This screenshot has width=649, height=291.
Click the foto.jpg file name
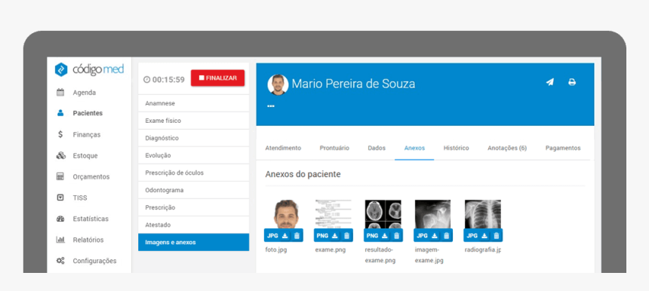(276, 250)
